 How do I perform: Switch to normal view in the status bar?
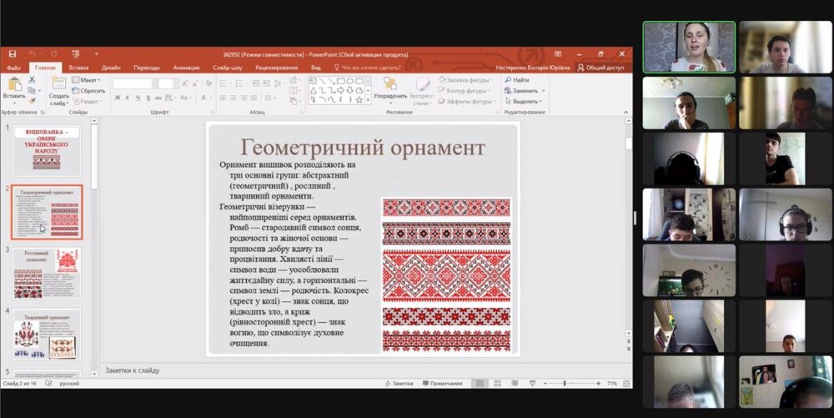pos(480,384)
